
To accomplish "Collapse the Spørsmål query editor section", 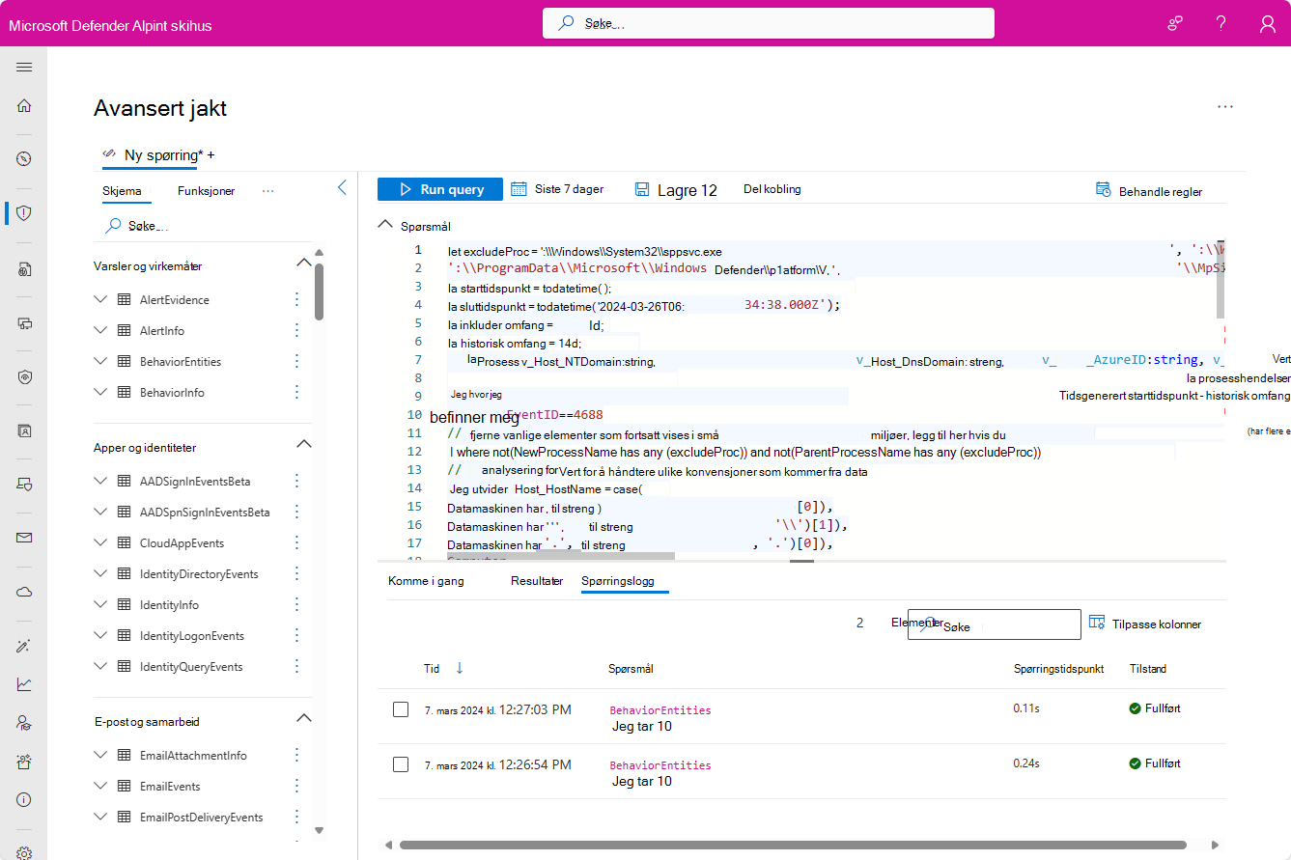I will (x=384, y=226).
